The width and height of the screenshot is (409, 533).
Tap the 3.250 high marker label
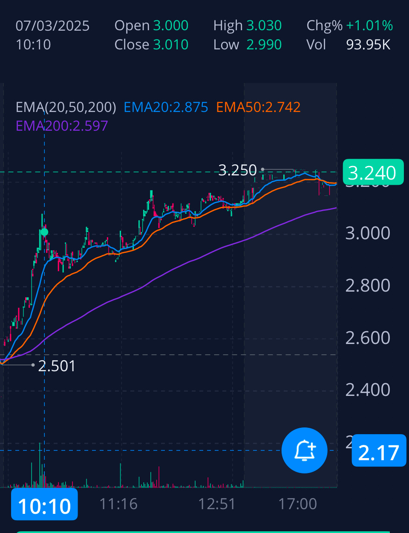tap(238, 170)
